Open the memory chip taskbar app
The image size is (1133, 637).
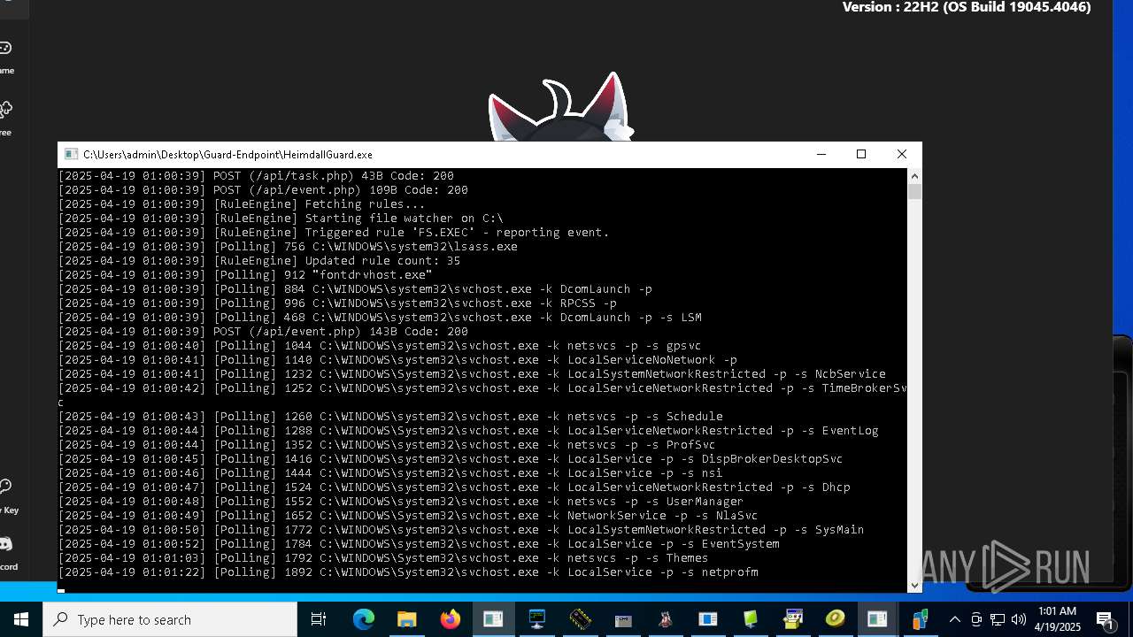coord(580,619)
